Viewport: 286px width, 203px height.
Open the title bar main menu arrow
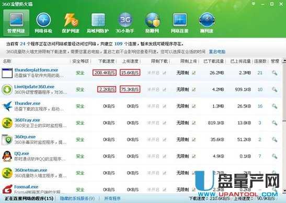tap(254, 4)
